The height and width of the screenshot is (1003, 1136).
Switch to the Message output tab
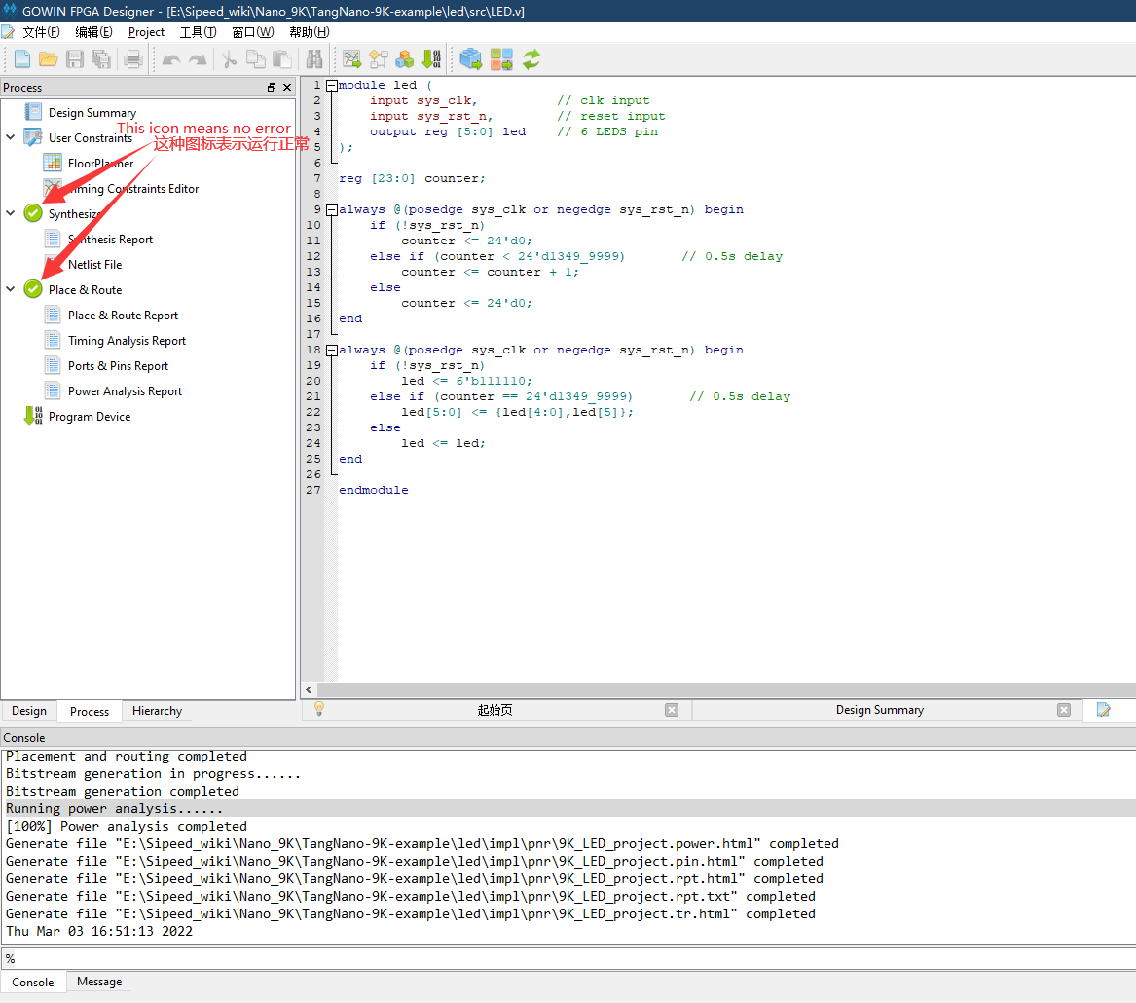[x=99, y=982]
